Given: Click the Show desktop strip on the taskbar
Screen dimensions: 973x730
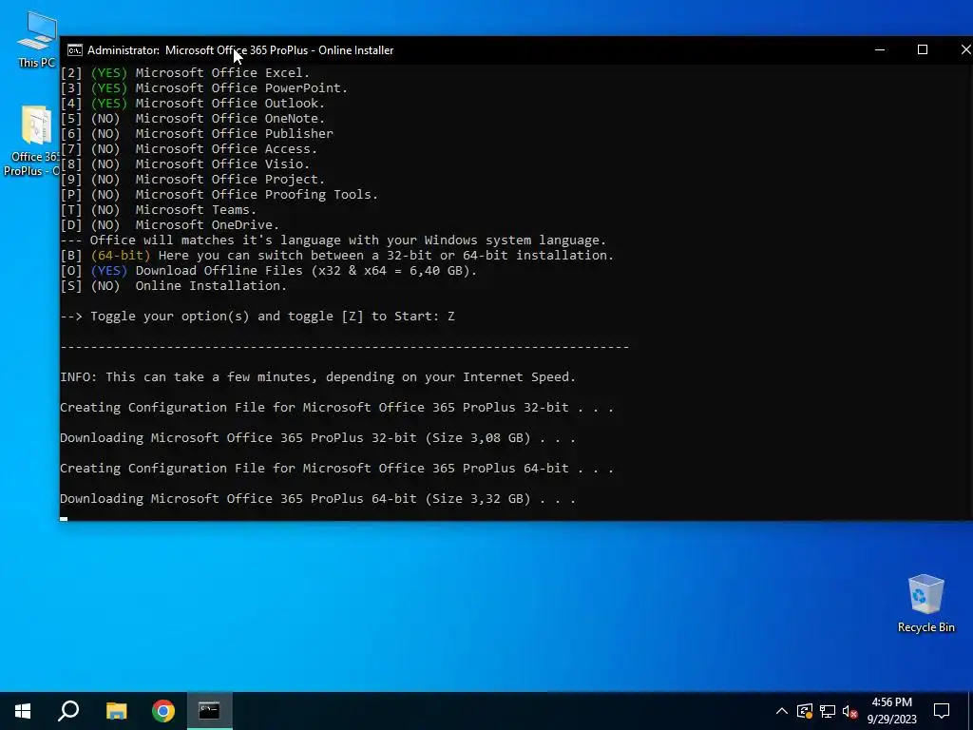Looking at the screenshot, I should click(x=970, y=711).
